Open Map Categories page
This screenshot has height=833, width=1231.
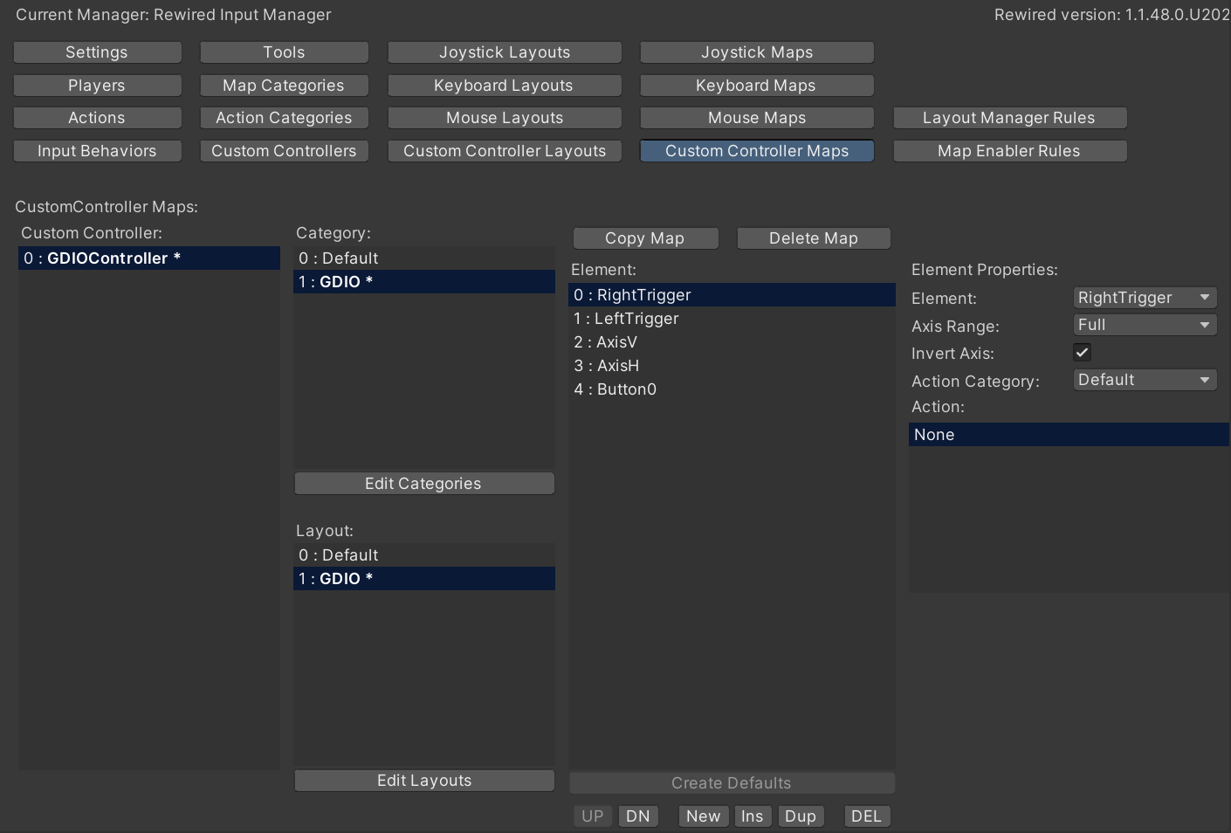coord(284,86)
